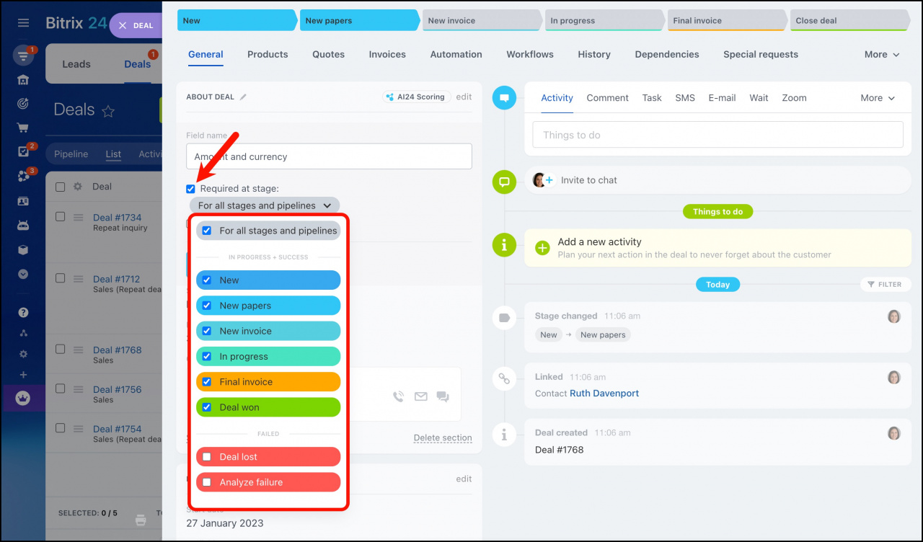Open the Dependencies tab
This screenshot has height=542, width=923.
tap(667, 54)
